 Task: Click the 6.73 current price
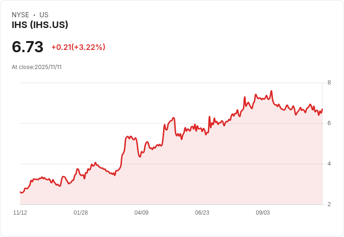click(x=28, y=47)
